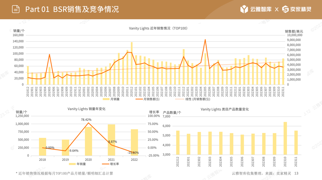Click the -15.80% growth rate data label

click(133, 153)
